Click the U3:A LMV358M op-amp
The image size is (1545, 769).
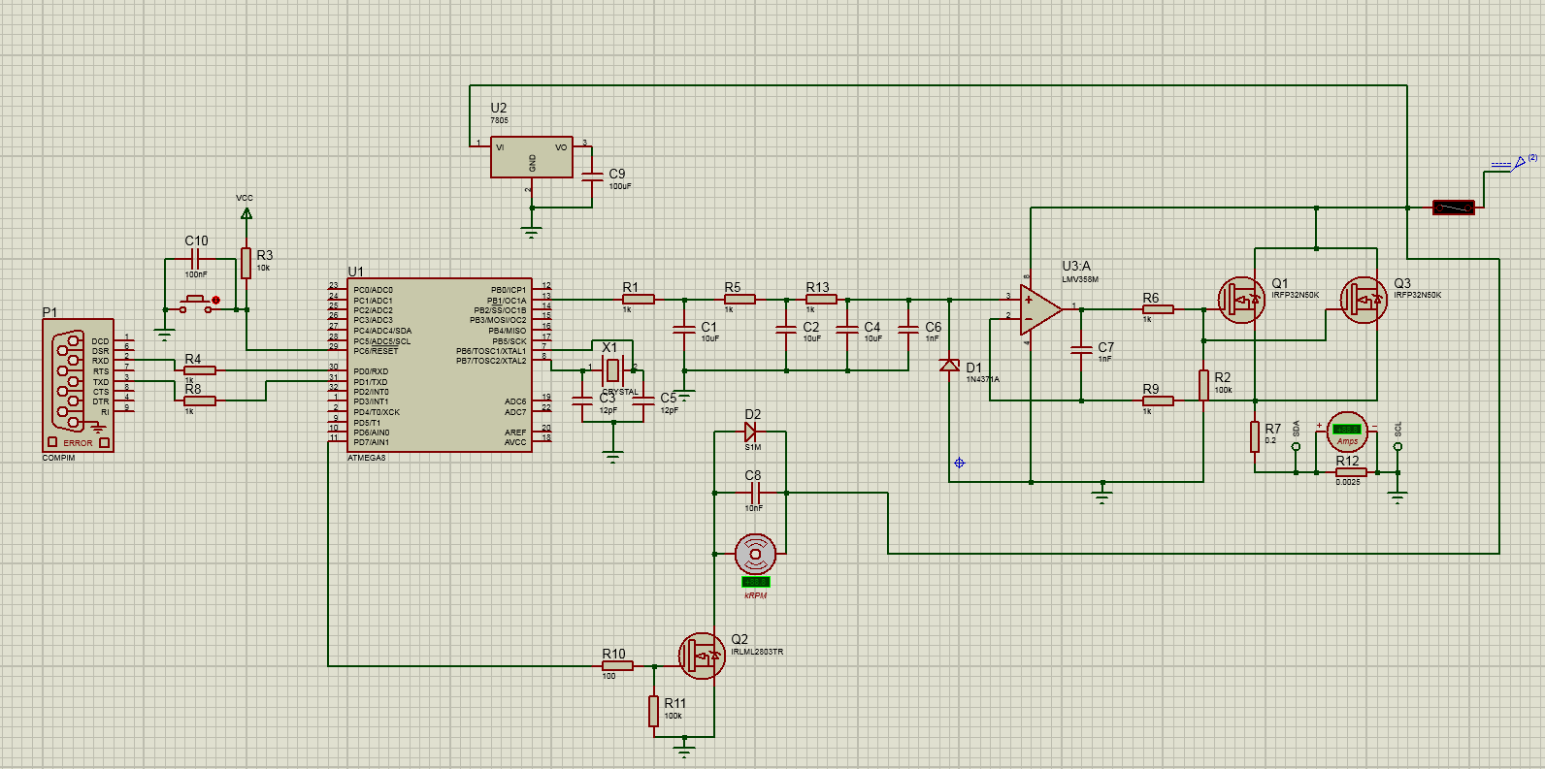[x=1040, y=309]
